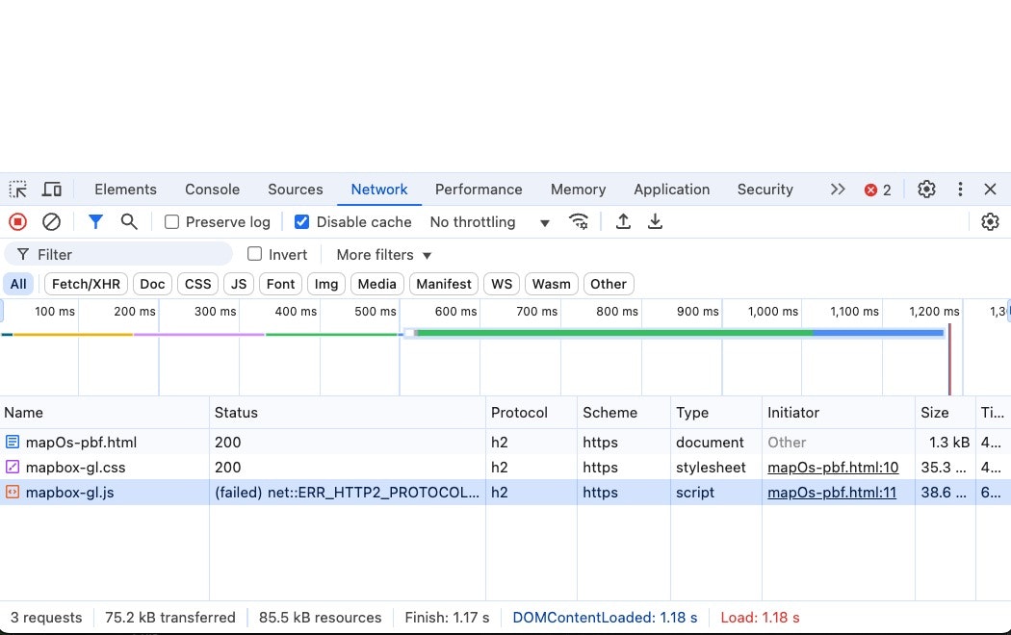The image size is (1011, 635).
Task: Filter requests by Doc type
Action: pos(152,284)
